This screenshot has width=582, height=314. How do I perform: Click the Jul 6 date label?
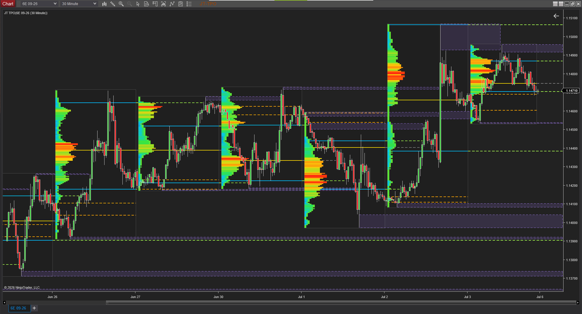[x=540, y=297]
